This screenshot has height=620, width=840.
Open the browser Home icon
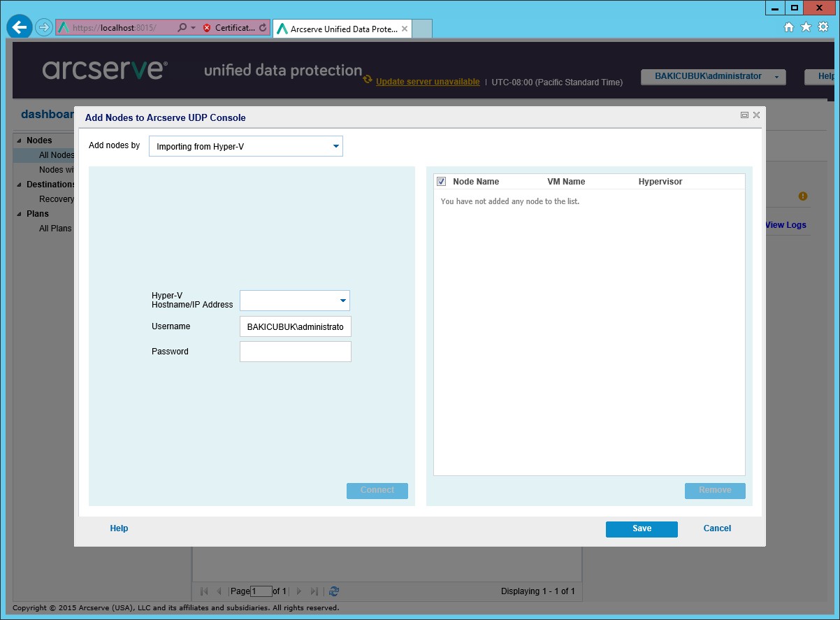click(x=789, y=27)
